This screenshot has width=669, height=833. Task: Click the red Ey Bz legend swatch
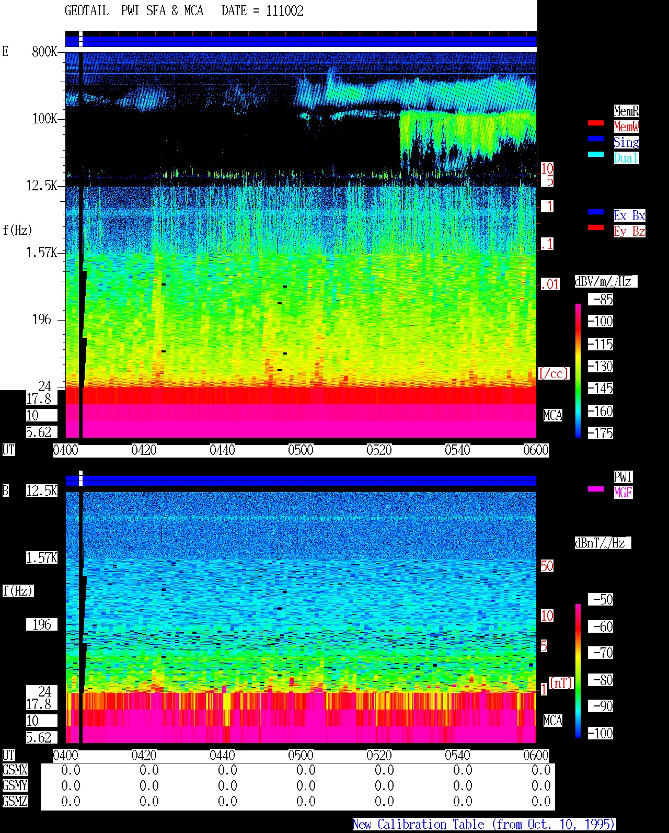click(x=596, y=227)
